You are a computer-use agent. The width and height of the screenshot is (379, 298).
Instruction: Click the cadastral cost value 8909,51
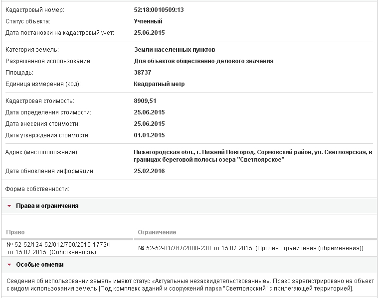tap(146, 101)
